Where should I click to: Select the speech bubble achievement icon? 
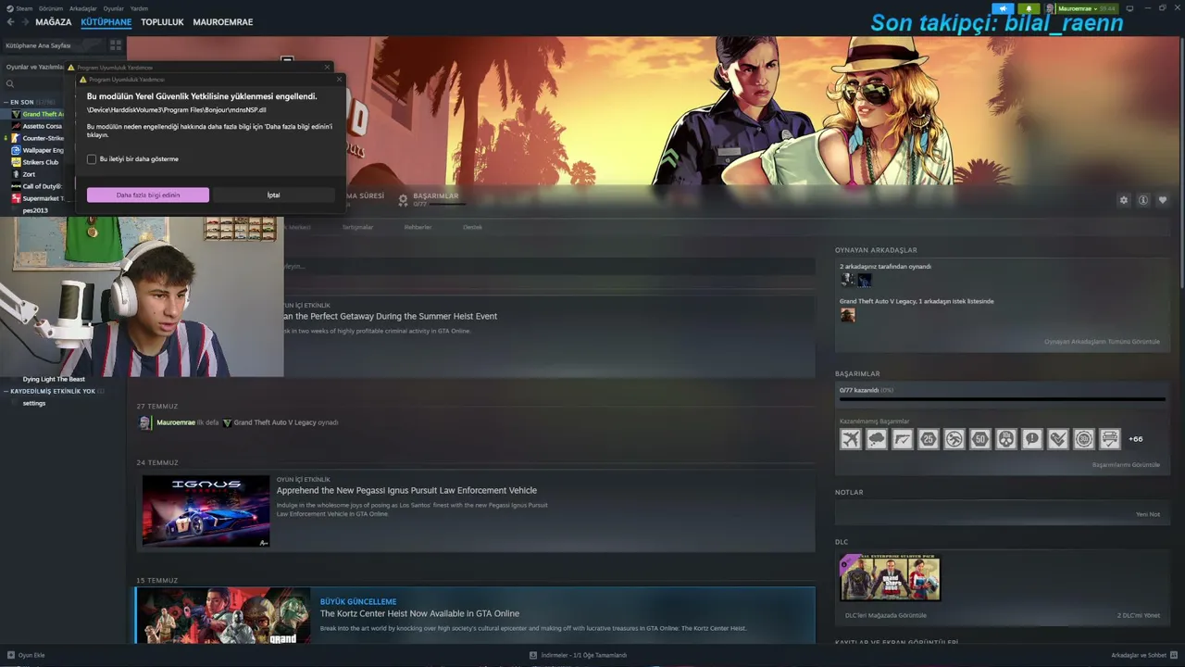pyautogui.click(x=1032, y=439)
